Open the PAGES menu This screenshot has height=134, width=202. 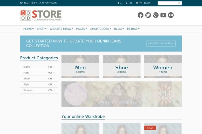[82, 29]
